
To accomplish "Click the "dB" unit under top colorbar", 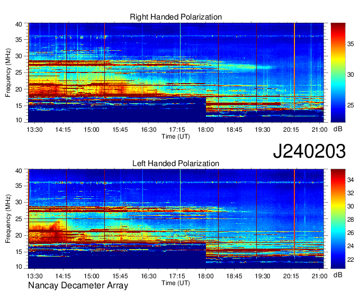I will click(x=338, y=129).
